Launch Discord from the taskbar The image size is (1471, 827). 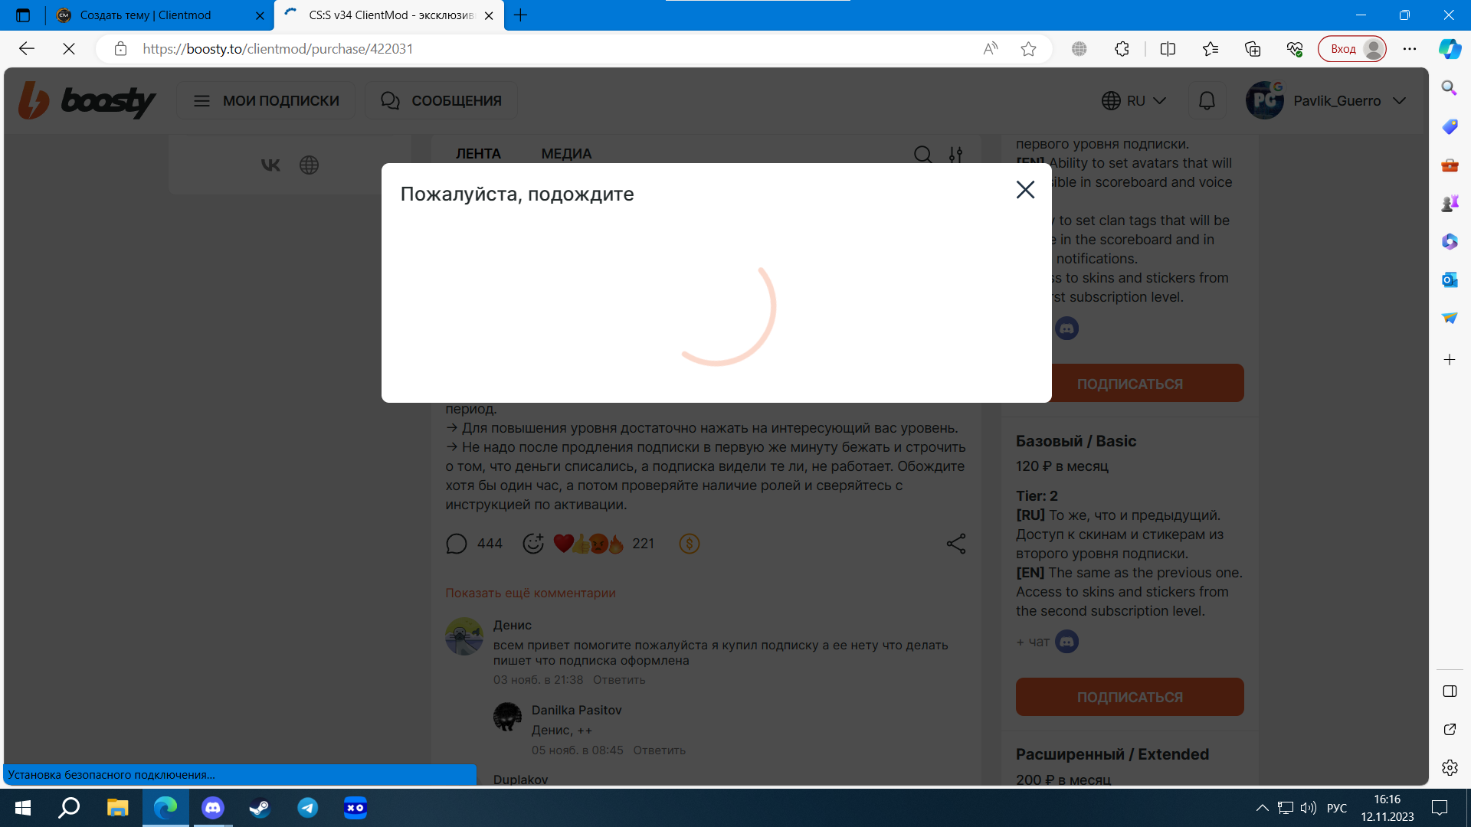pos(213,808)
